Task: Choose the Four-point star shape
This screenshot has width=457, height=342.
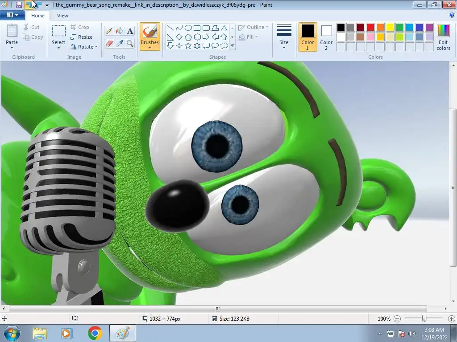Action: [x=179, y=46]
